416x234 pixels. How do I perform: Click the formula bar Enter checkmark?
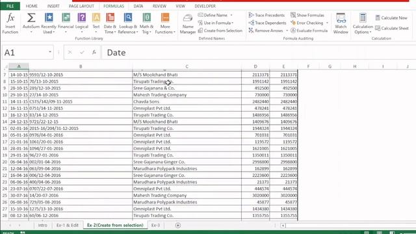[x=82, y=52]
